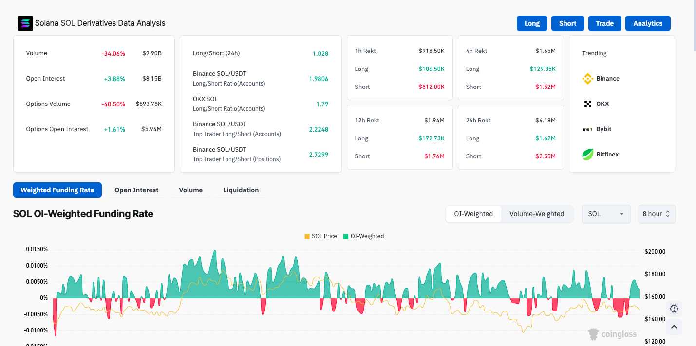Click the Bitfinex leaf icon
The width and height of the screenshot is (696, 346).
click(x=588, y=155)
